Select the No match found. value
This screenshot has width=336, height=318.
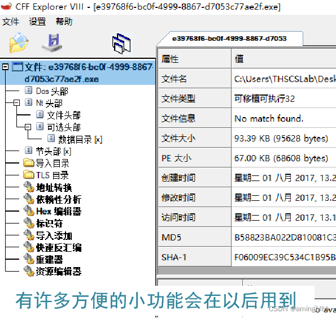pos(269,118)
